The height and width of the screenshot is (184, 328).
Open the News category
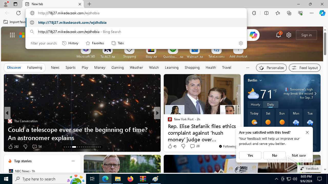(55, 67)
